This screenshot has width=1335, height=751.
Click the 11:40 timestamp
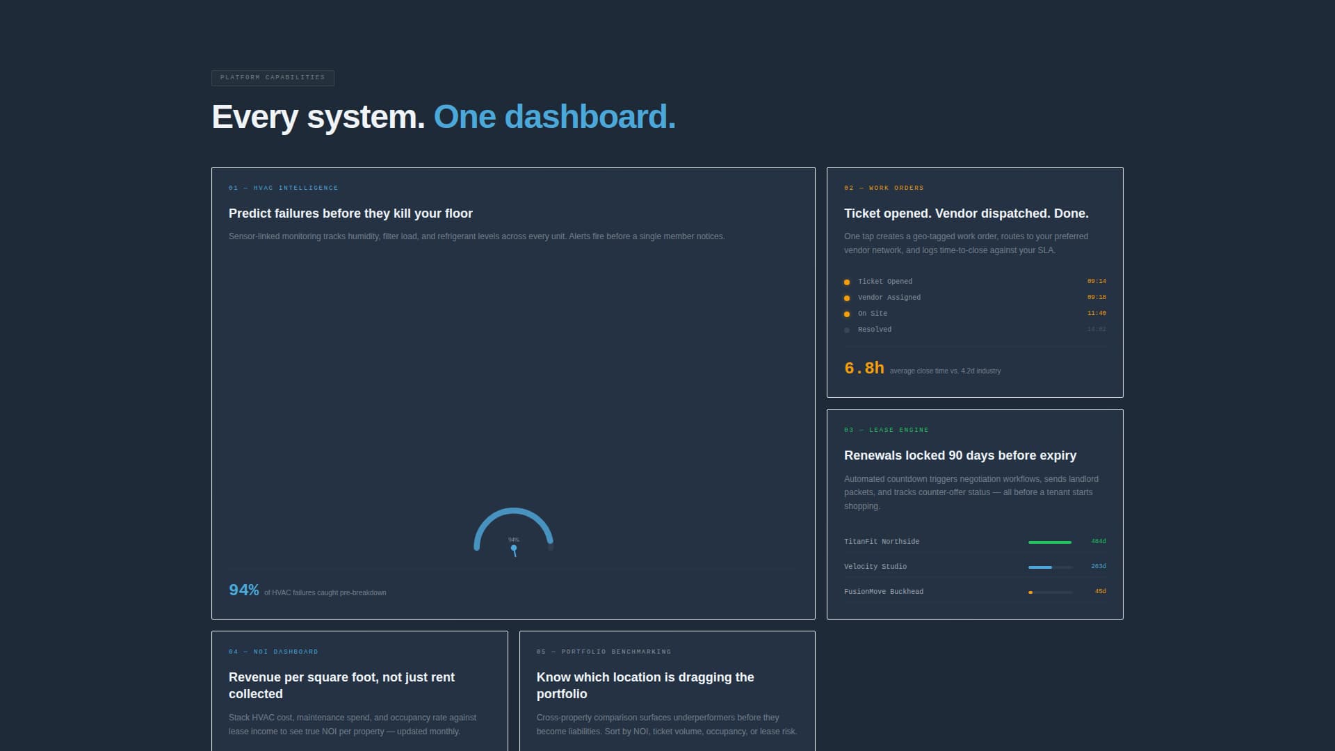[x=1097, y=314]
